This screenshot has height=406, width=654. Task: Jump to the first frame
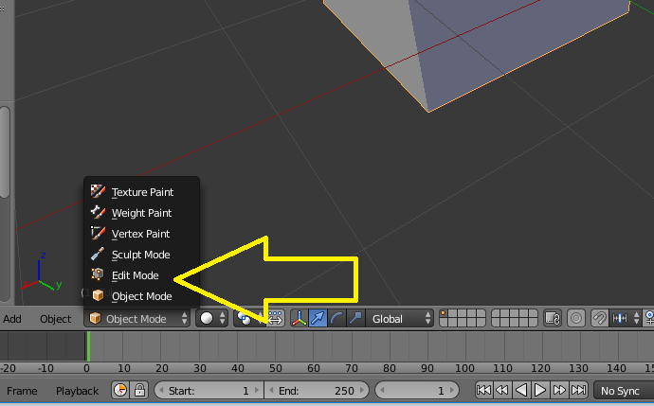point(483,390)
